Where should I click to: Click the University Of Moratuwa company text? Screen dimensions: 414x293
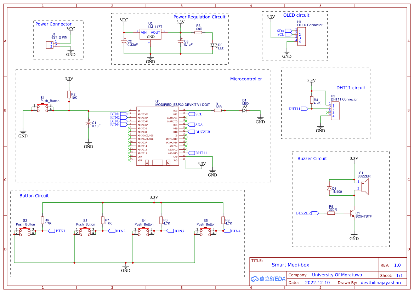[x=337, y=275]
